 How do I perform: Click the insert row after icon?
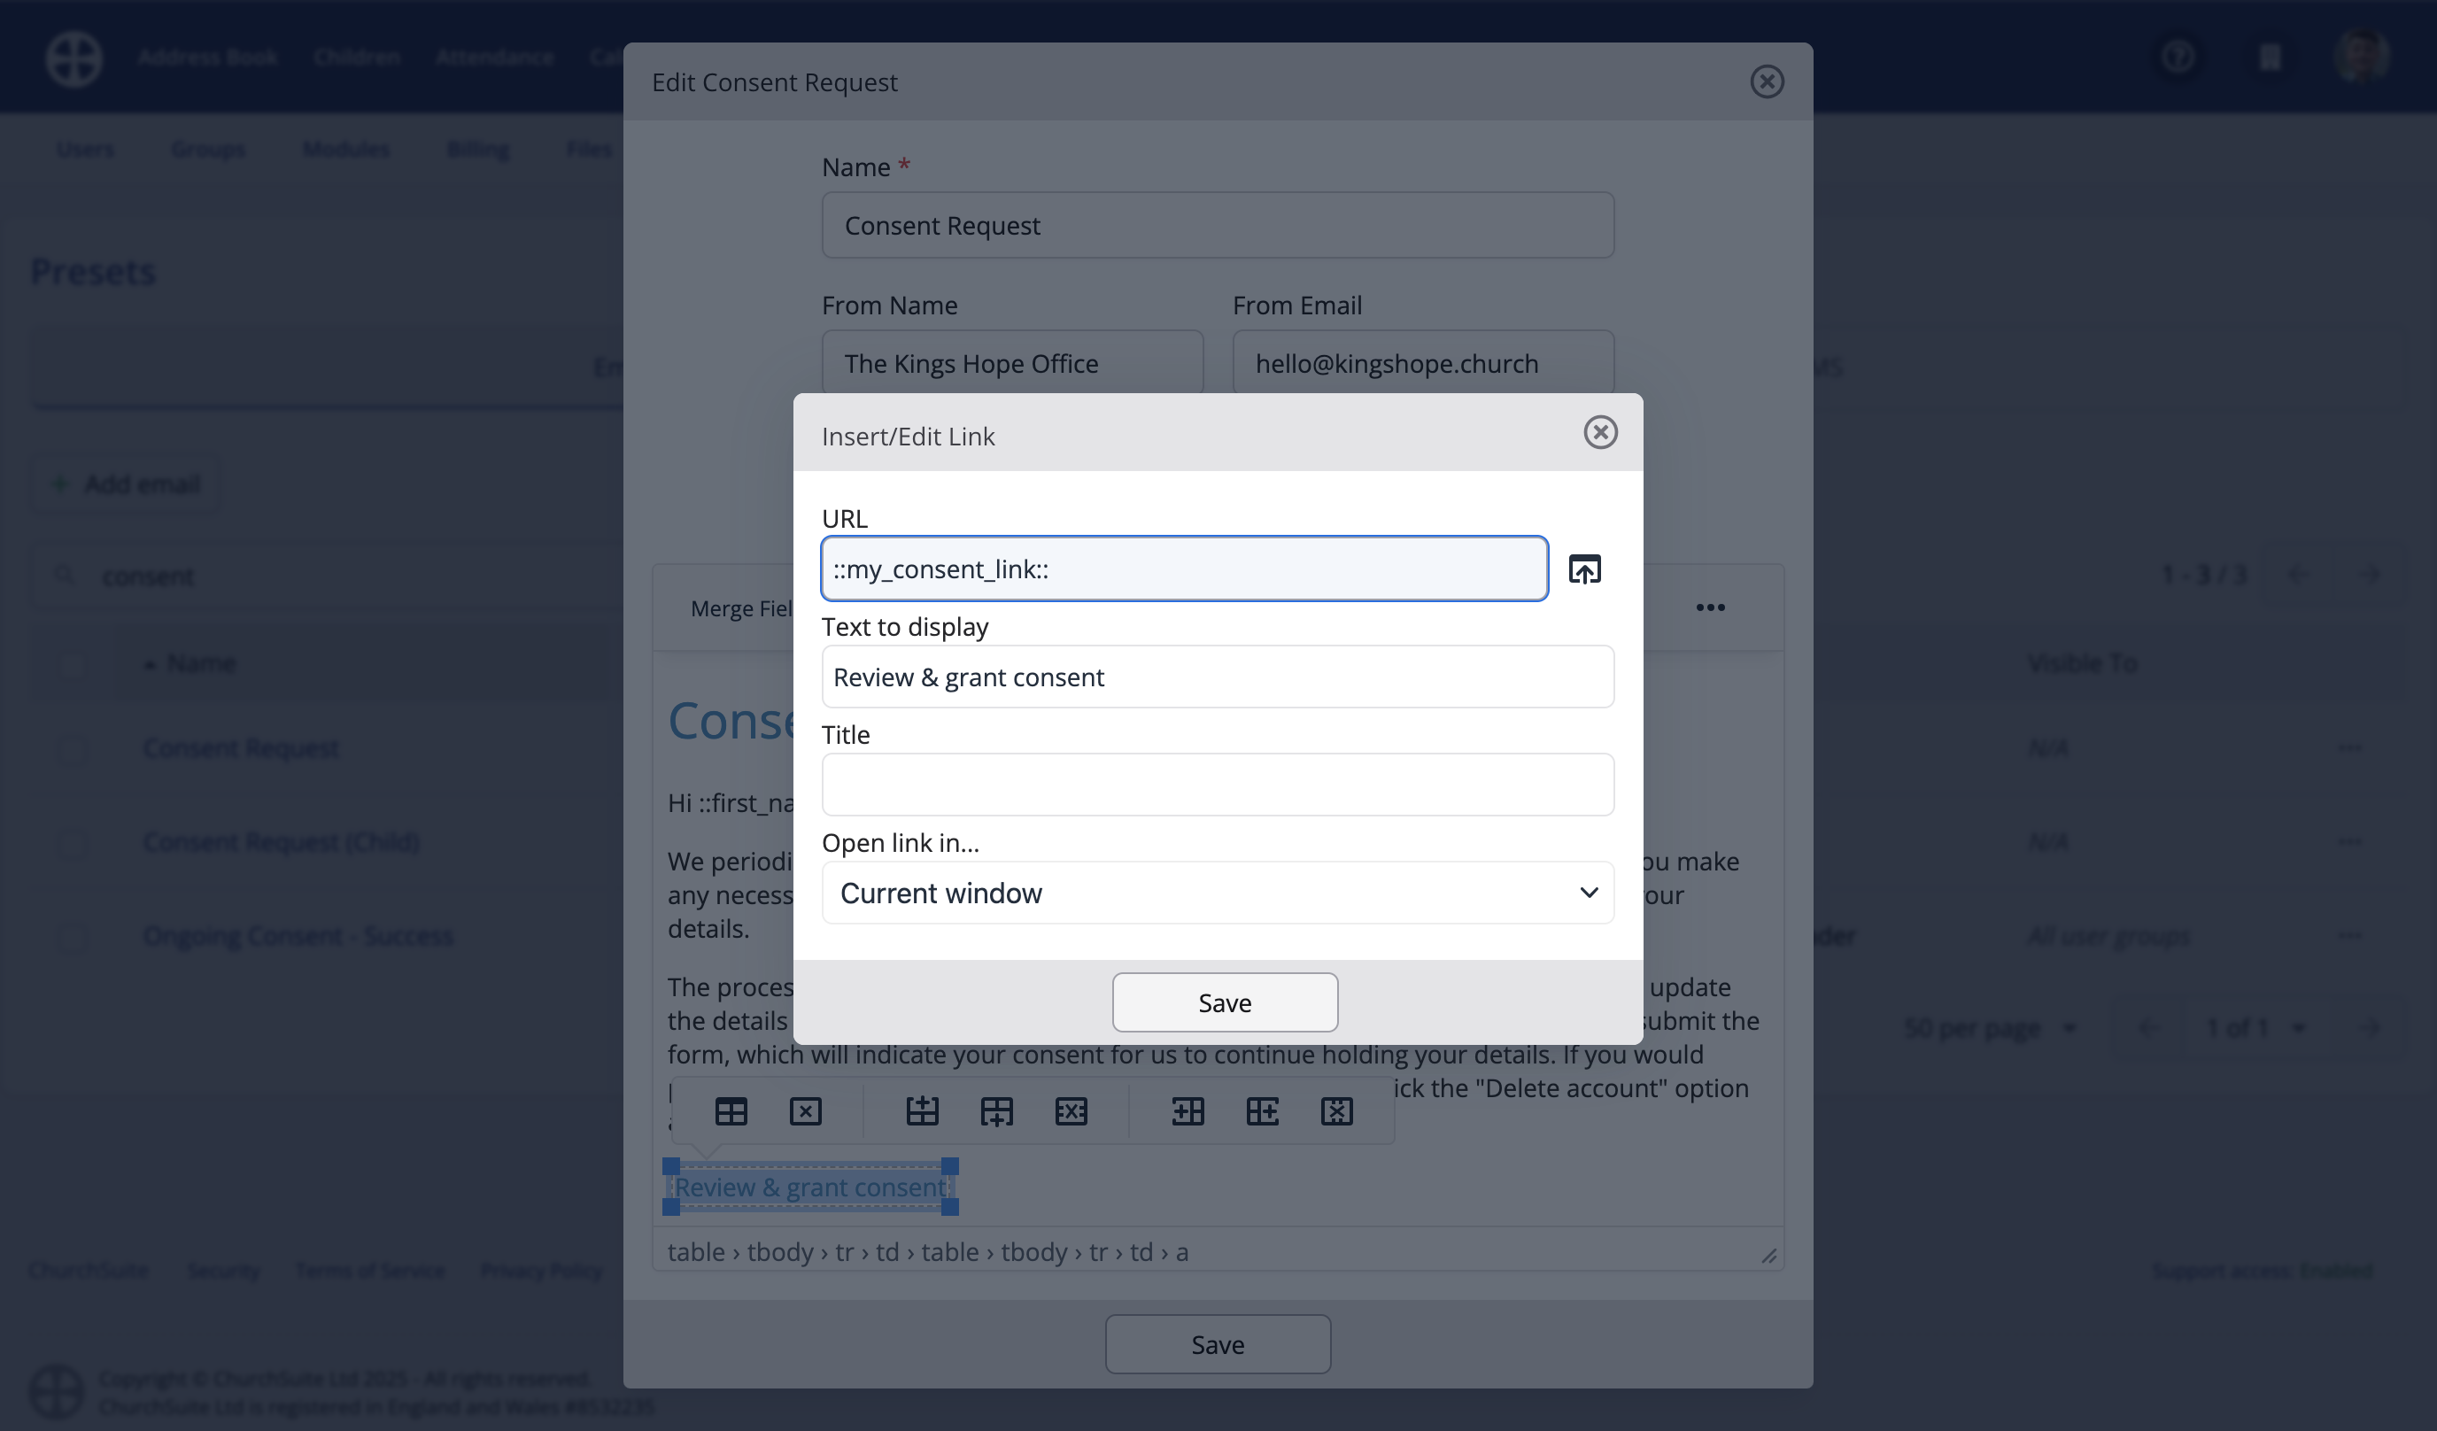pos(997,1111)
